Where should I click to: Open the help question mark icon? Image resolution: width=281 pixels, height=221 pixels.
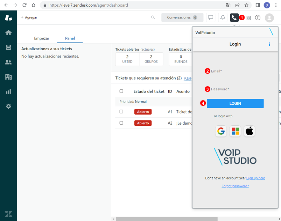pyautogui.click(x=258, y=18)
